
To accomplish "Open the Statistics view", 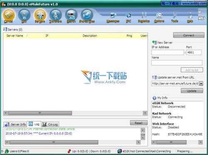I will coord(144,18).
